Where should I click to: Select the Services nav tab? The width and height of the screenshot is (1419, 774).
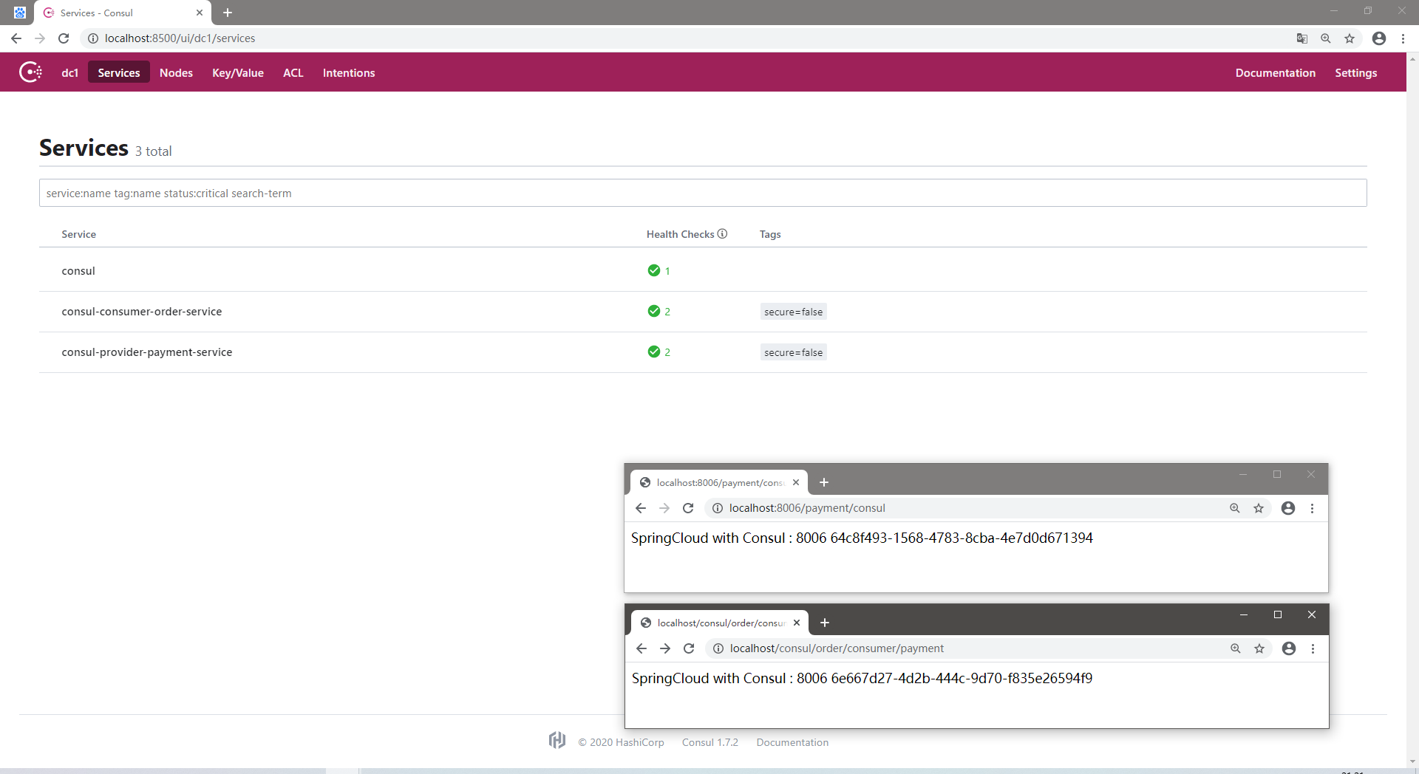pyautogui.click(x=119, y=72)
